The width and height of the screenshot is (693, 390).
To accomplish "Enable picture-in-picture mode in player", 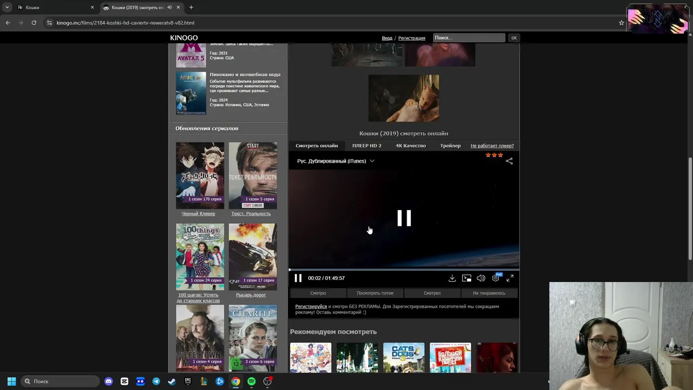I will [x=466, y=278].
